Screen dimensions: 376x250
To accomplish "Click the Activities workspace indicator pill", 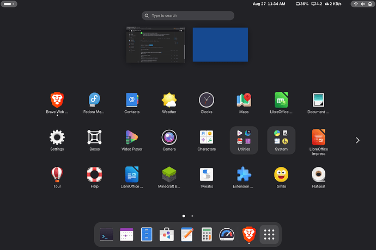I will pyautogui.click(x=9, y=4).
